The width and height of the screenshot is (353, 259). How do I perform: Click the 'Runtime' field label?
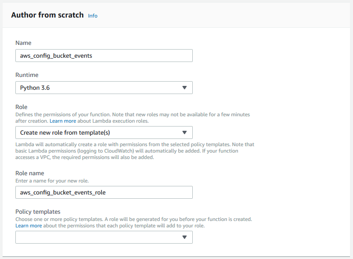(x=27, y=75)
